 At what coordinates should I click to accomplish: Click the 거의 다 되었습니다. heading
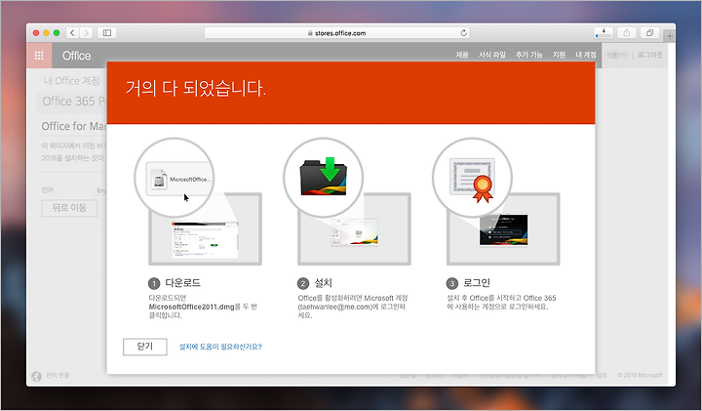[196, 88]
